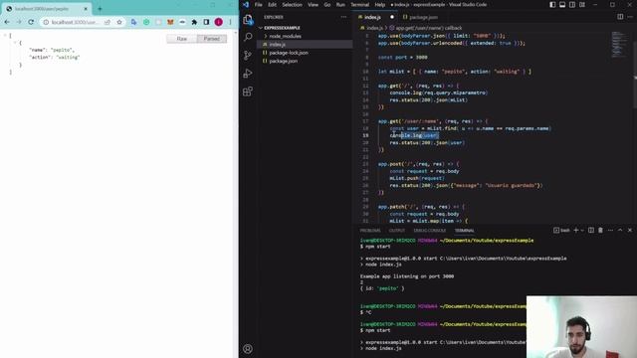Open the File menu
Screen dimensions: 637x358
coord(259,4)
